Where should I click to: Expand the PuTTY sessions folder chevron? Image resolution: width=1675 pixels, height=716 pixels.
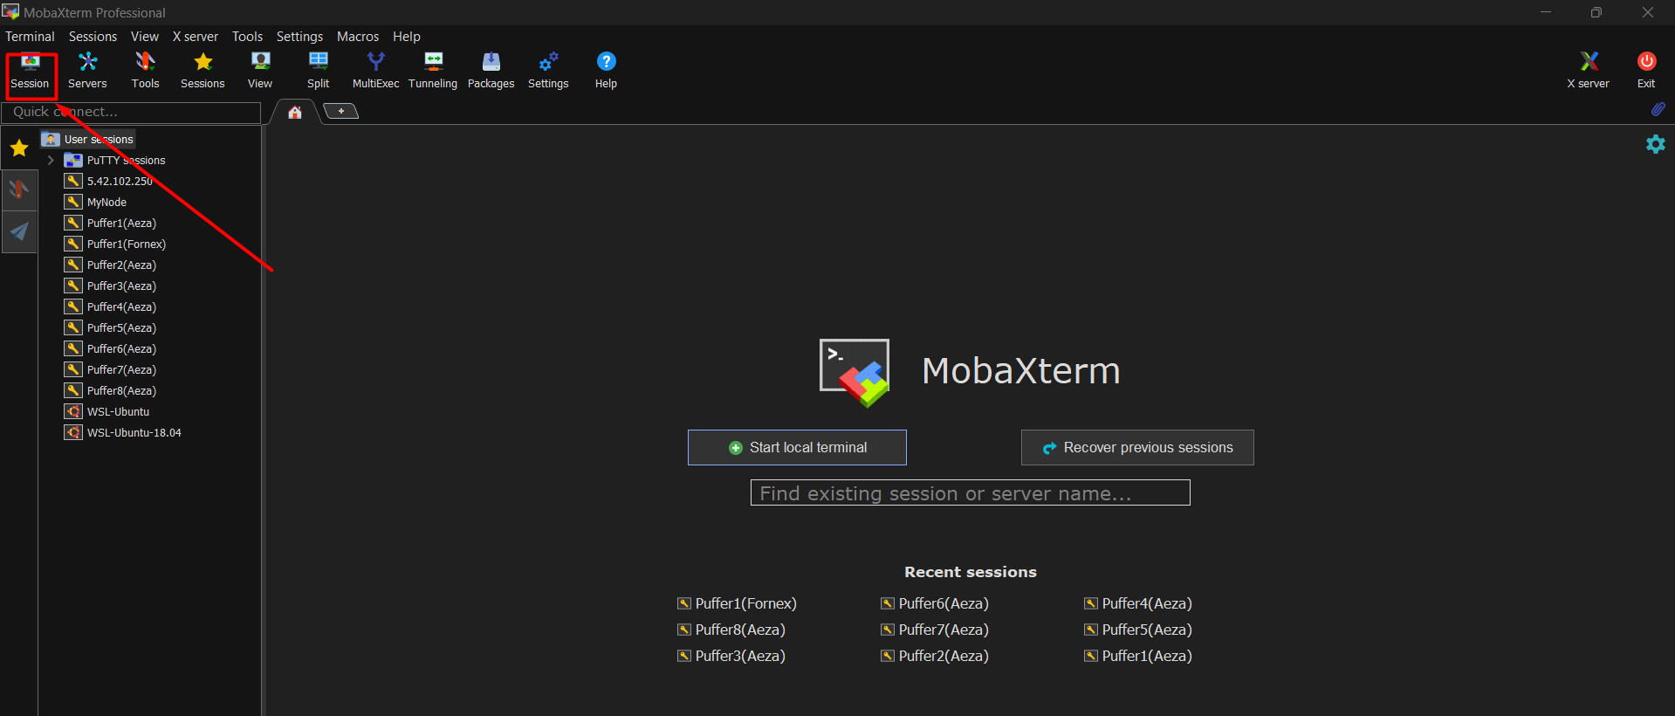[51, 161]
